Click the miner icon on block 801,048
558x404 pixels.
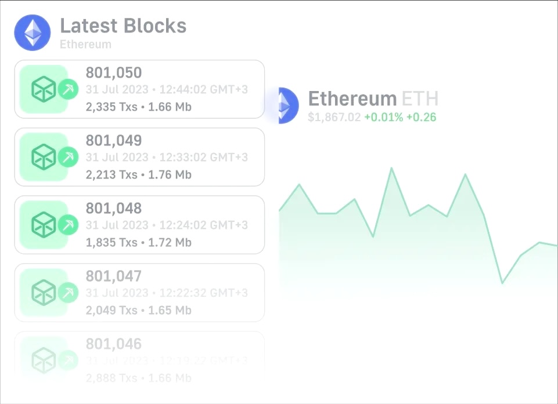[x=68, y=225]
